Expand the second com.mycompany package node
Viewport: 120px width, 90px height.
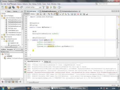2,35
